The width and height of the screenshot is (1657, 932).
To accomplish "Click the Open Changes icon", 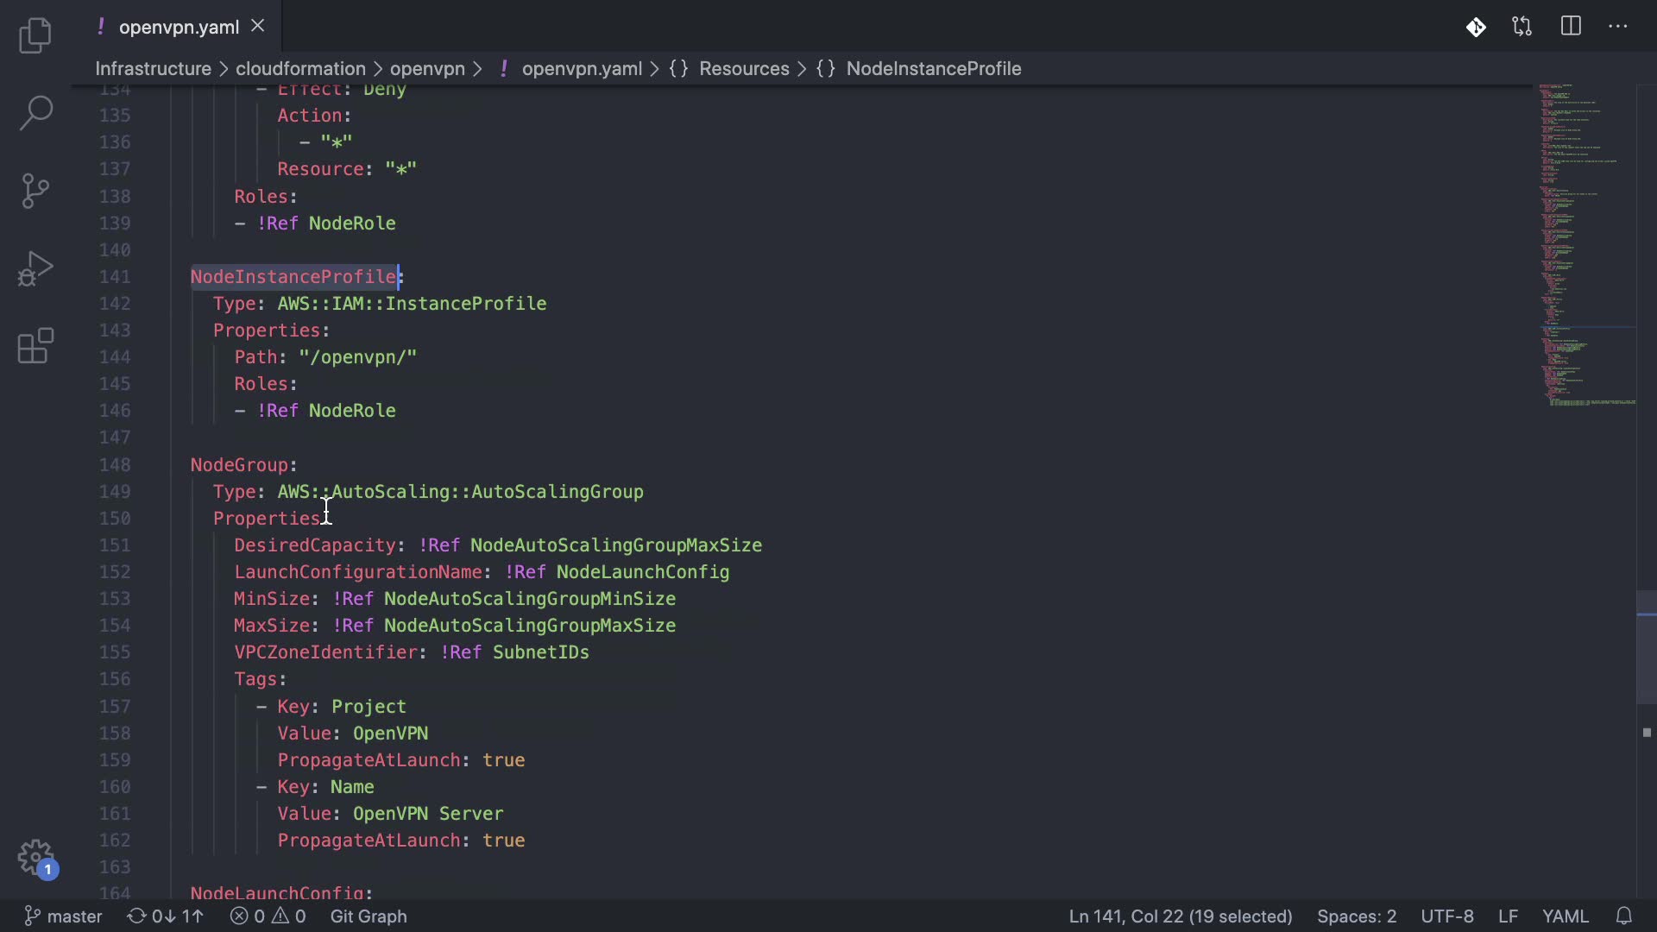I will click(1522, 27).
